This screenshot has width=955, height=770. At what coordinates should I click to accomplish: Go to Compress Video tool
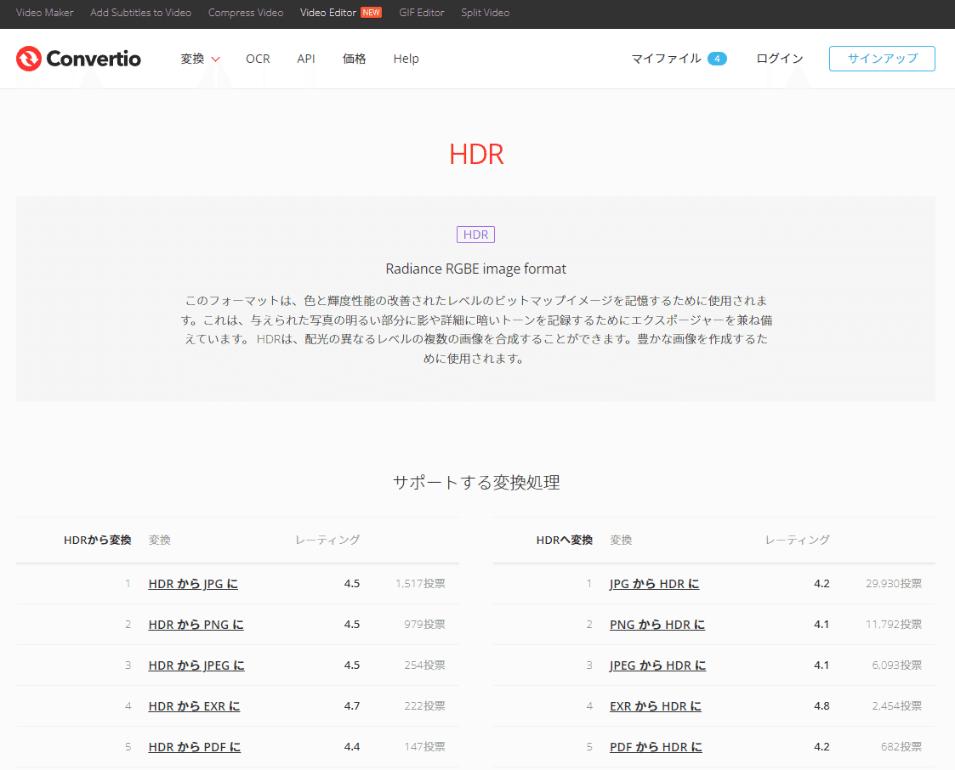246,12
